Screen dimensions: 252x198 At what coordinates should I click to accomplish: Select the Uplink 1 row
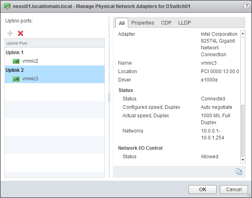[x=55, y=53]
